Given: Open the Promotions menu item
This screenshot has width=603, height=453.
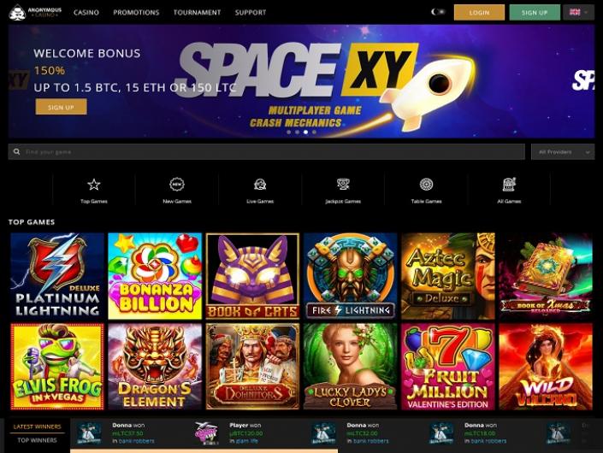Looking at the screenshot, I should pos(136,12).
